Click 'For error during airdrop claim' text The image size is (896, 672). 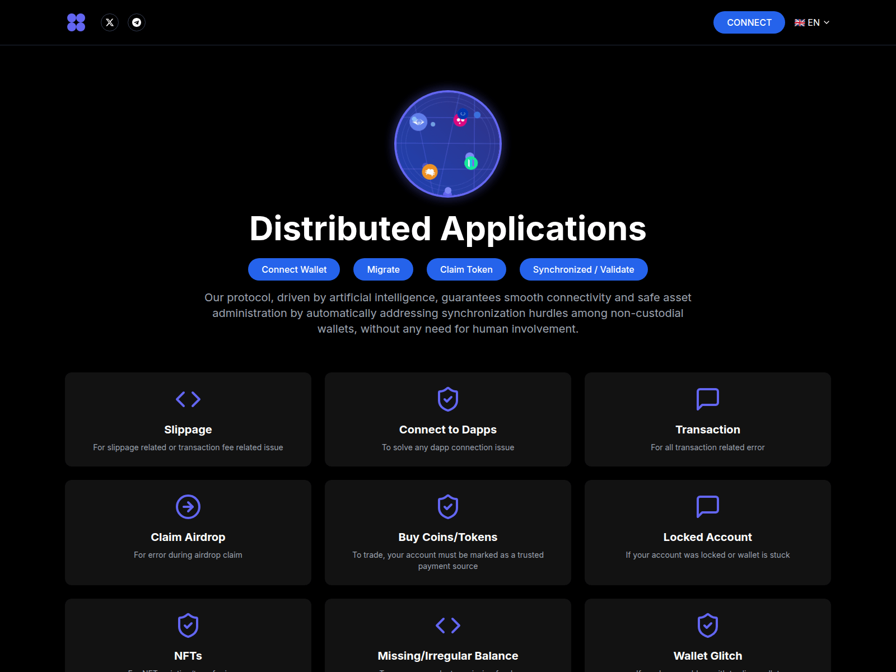(188, 555)
